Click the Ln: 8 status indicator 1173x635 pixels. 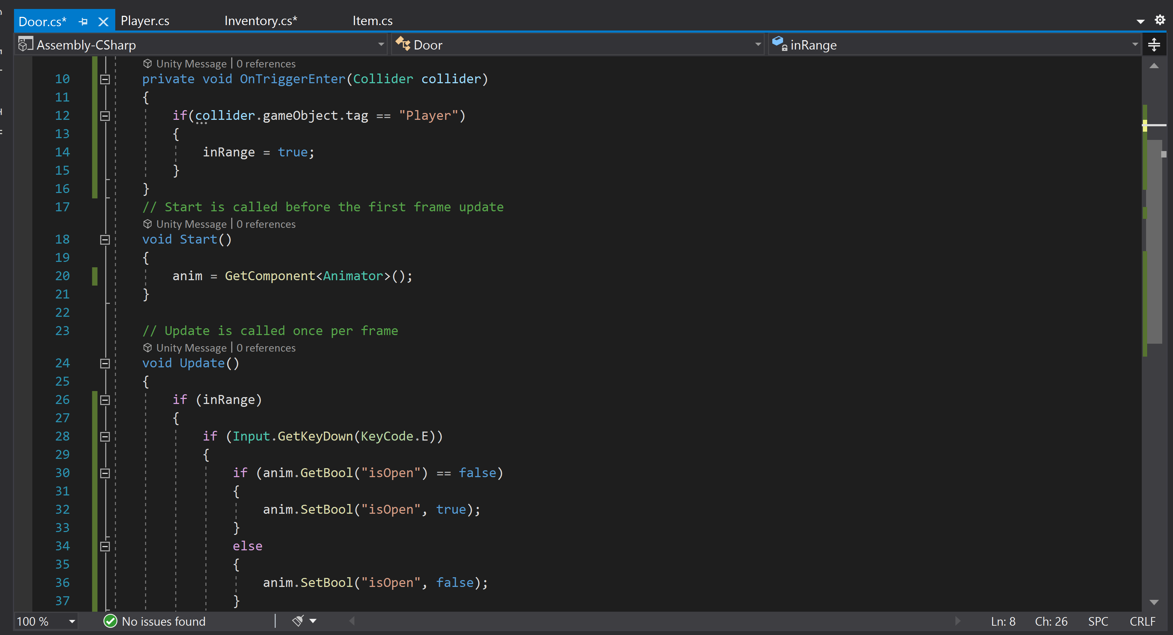click(x=1003, y=621)
